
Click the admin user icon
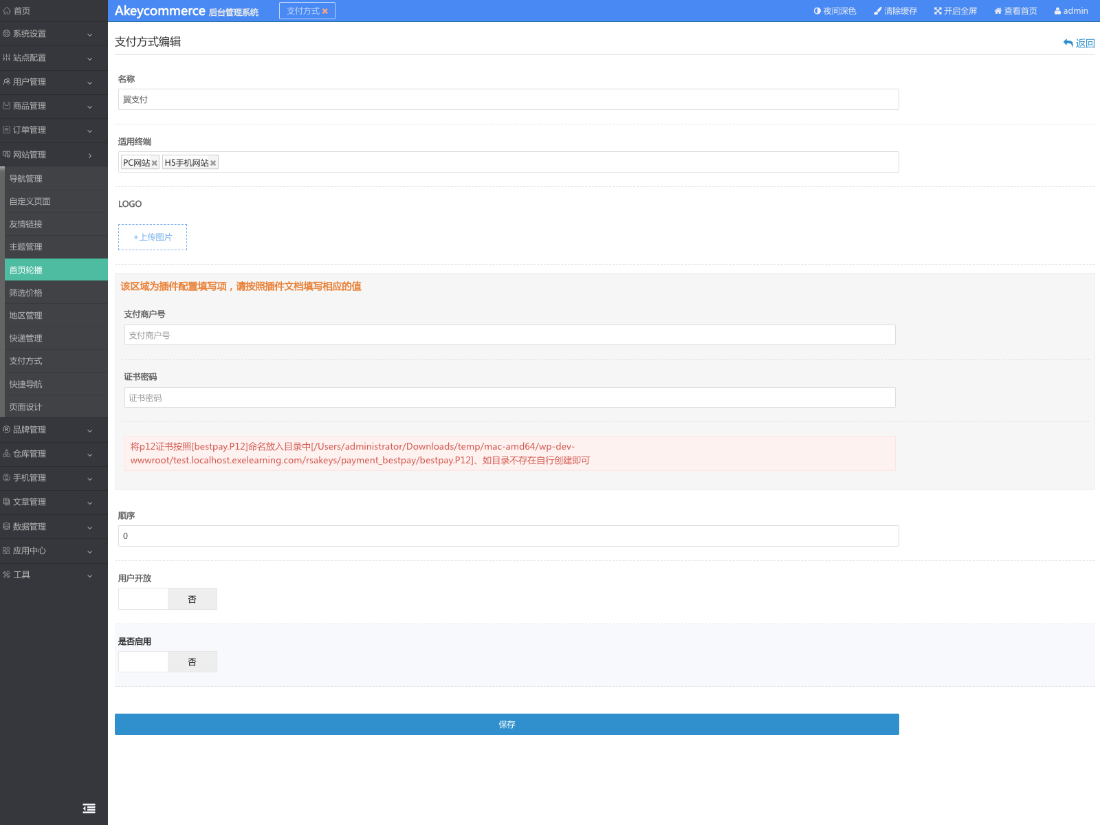1057,11
